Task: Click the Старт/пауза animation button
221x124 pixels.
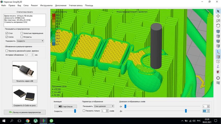Action: tap(66, 107)
